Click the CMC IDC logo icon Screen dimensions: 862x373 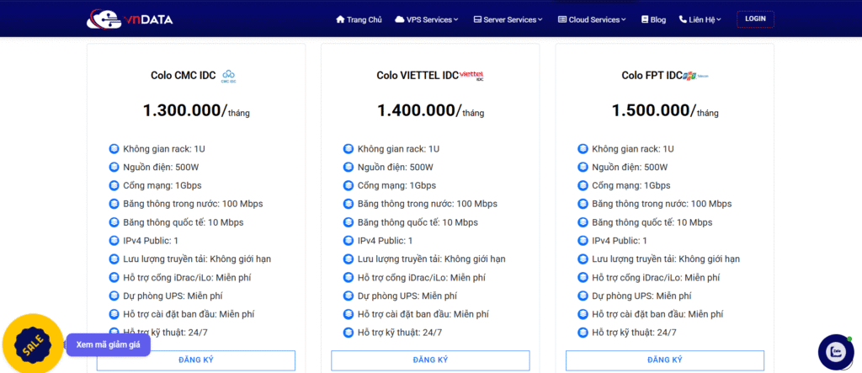229,76
